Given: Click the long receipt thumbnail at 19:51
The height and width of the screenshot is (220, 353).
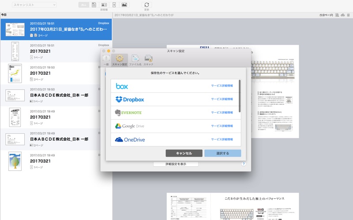Looking at the screenshot, I should pos(15,51).
